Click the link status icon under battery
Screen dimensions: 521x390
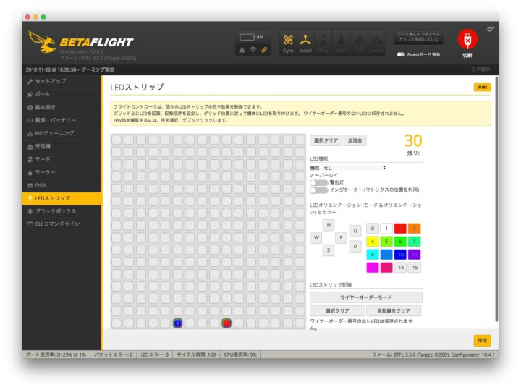[265, 50]
